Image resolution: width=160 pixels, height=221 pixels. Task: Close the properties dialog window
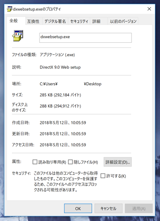149,9
